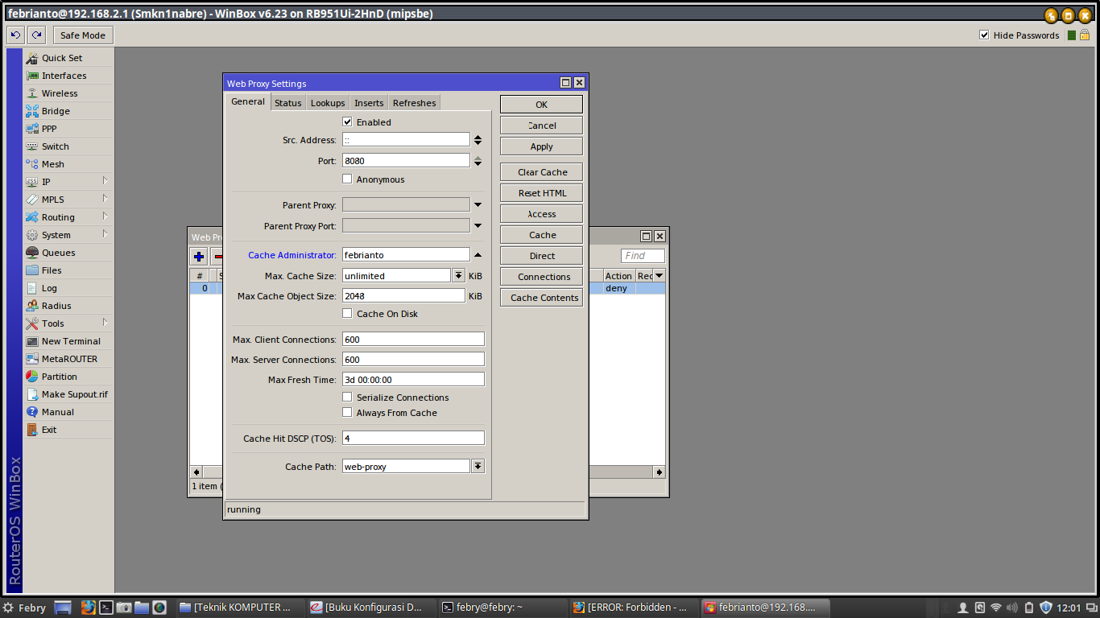Open the Bridge section

[56, 111]
